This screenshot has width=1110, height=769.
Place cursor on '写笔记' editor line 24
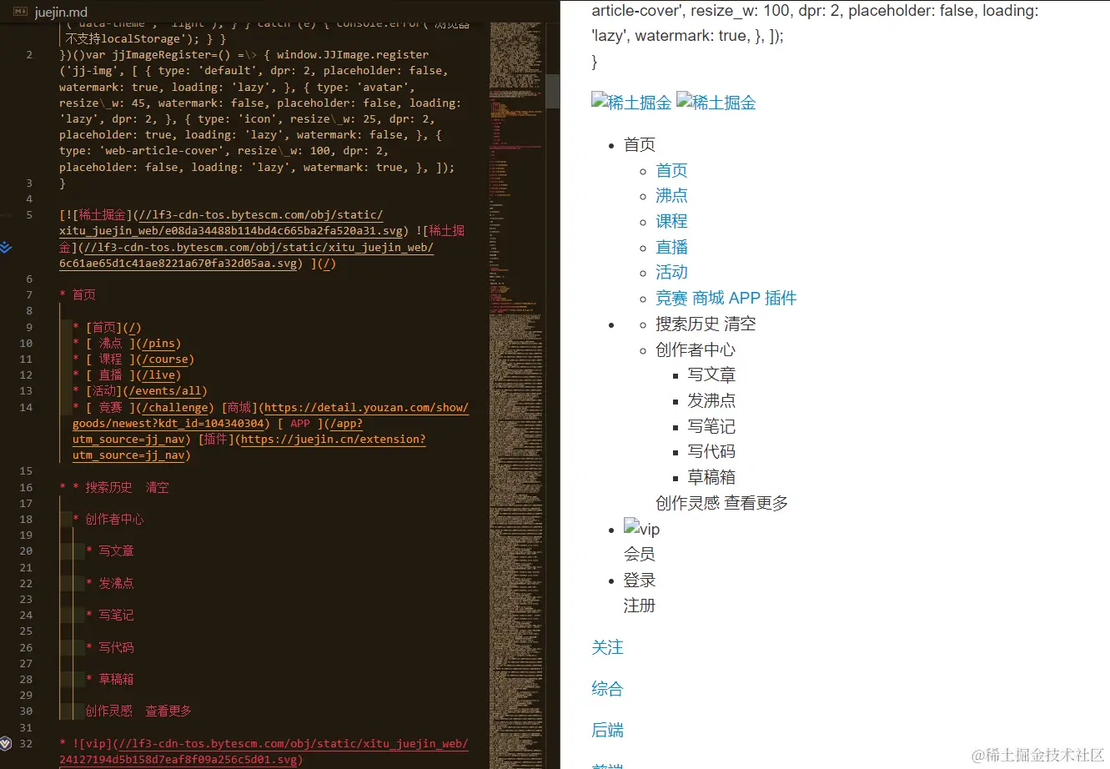pos(116,615)
